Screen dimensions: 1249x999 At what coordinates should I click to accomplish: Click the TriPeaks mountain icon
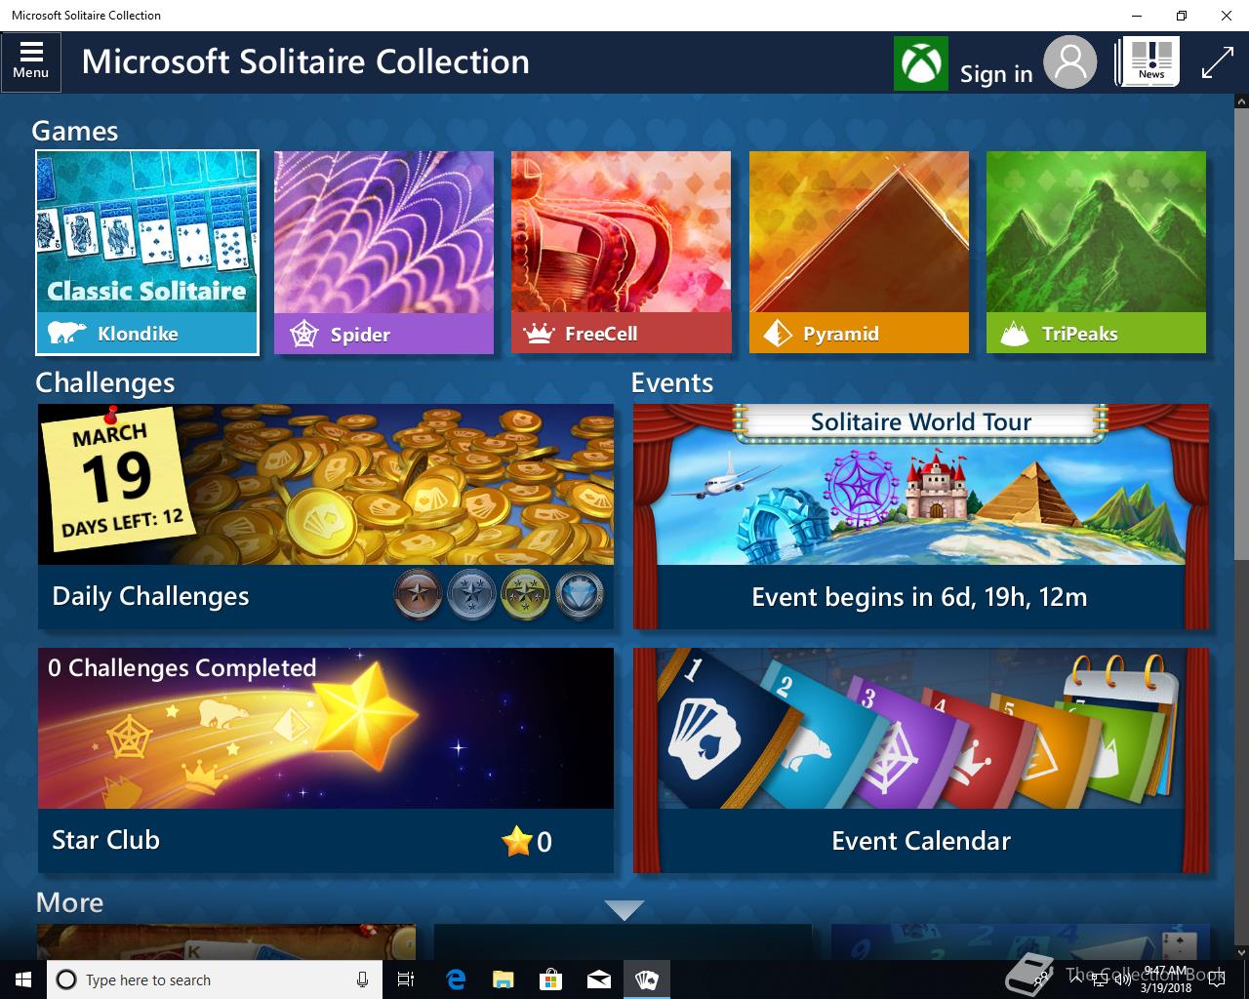coord(1015,334)
